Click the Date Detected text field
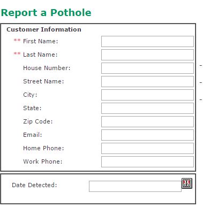This screenshot has width=203, height=208. pyautogui.click(x=135, y=186)
